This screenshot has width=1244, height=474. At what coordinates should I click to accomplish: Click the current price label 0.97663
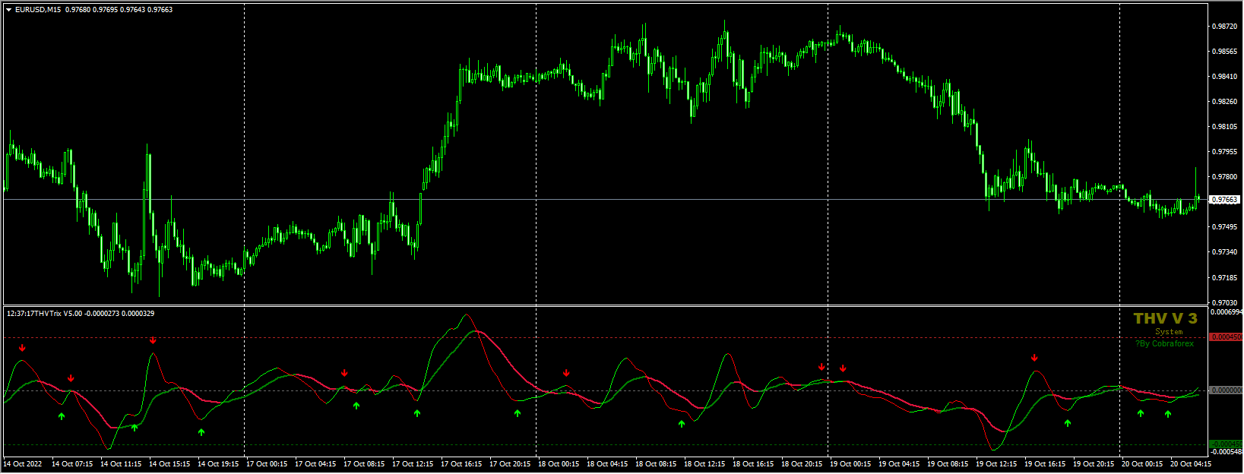(x=1224, y=200)
